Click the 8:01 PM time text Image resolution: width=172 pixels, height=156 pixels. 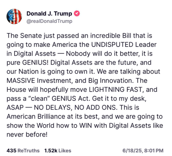[x=154, y=150]
